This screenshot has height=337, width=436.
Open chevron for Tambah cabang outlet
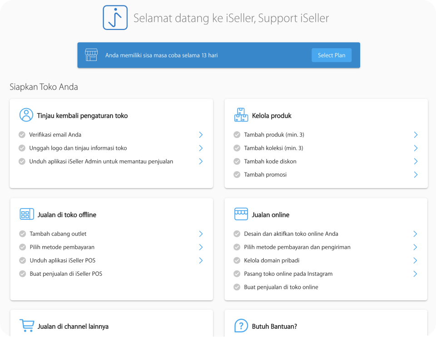201,234
